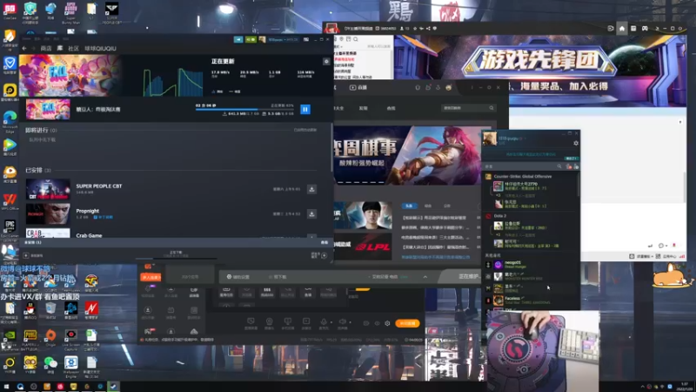Image resolution: width=696 pixels, height=392 pixels.
Task: Toggle second eye icon beside settings gear
Action: (377, 323)
